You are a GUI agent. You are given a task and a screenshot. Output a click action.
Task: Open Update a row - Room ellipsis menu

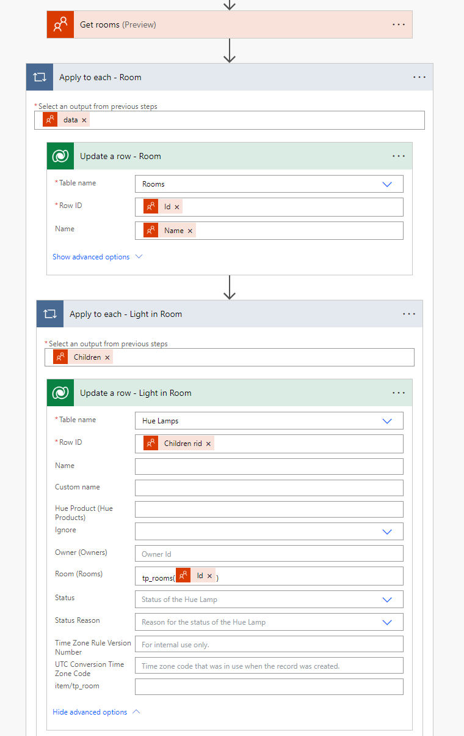[x=399, y=156]
